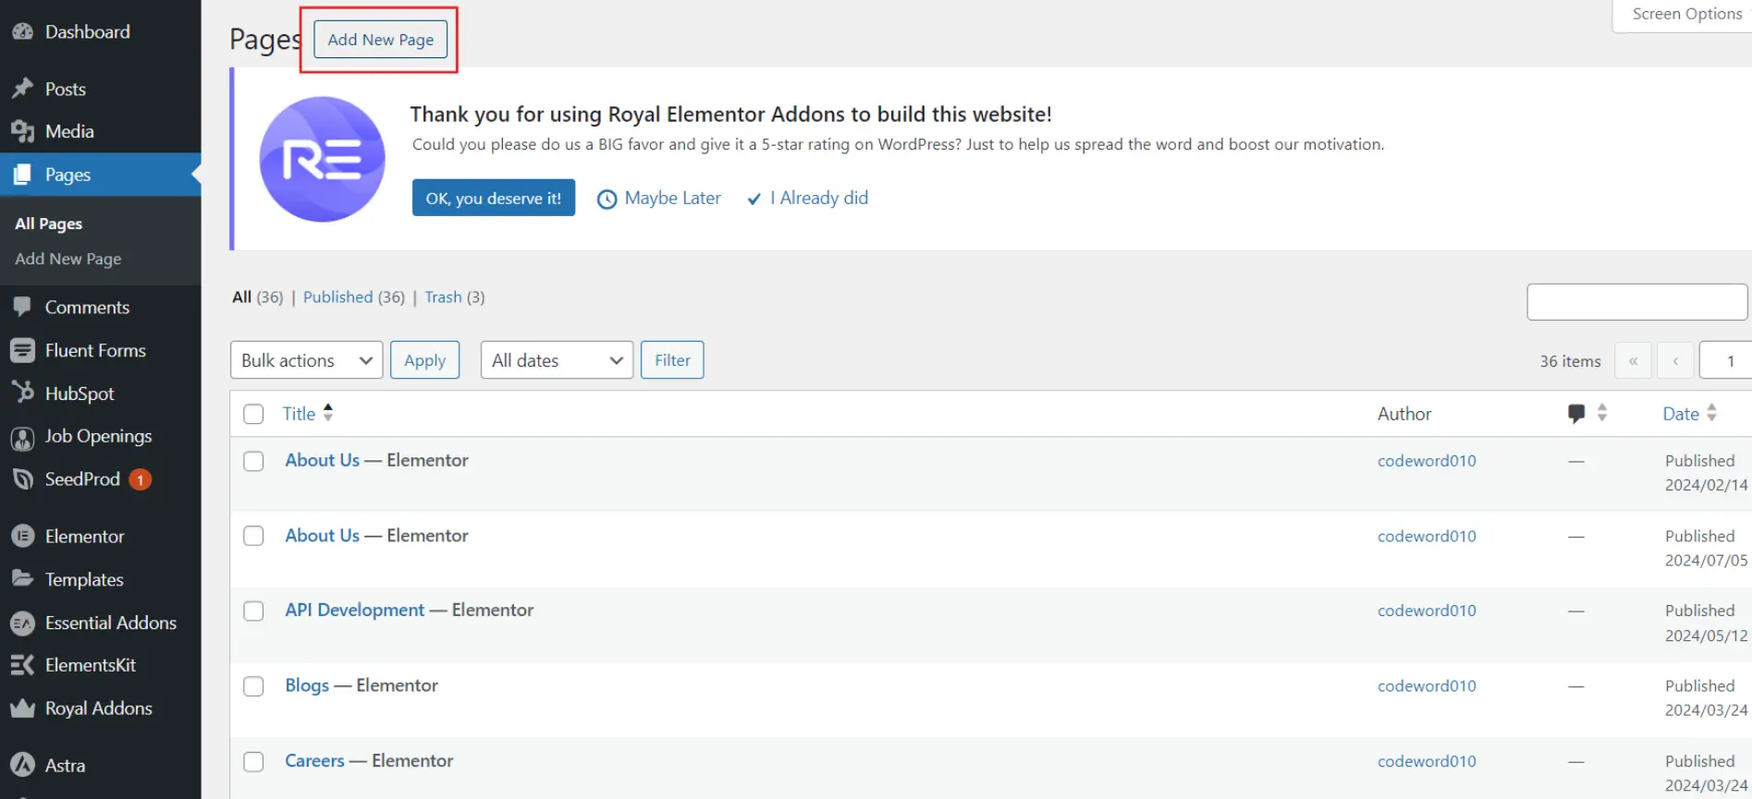Screen dimensions: 1752x799
Task: Open the first About Us page link
Action: [x=322, y=460]
